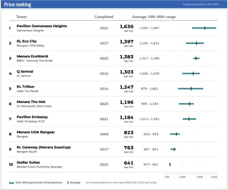
Task: Click the Tower column header
Action: (21, 17)
